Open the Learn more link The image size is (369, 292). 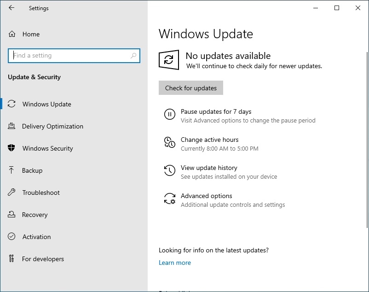[x=175, y=263]
